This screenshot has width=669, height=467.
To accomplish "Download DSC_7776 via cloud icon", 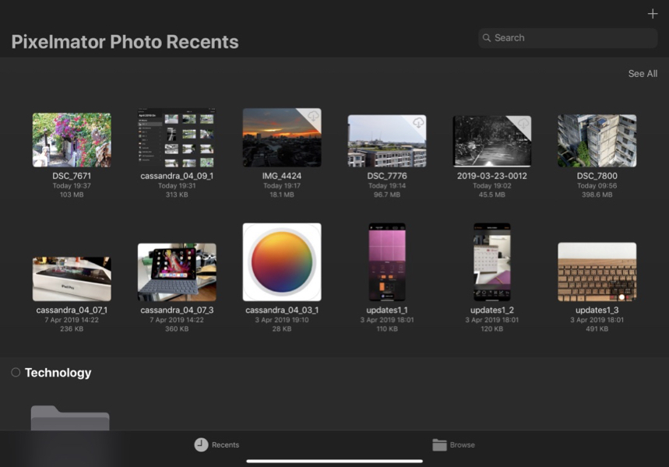I will tap(418, 123).
